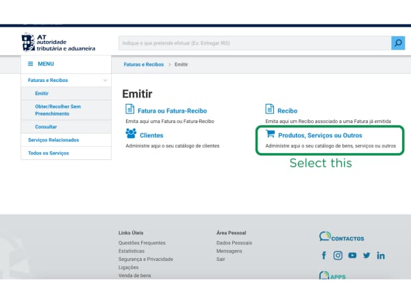Click the AT autoridade tributária logo
411x293 pixels.
pyautogui.click(x=58, y=42)
